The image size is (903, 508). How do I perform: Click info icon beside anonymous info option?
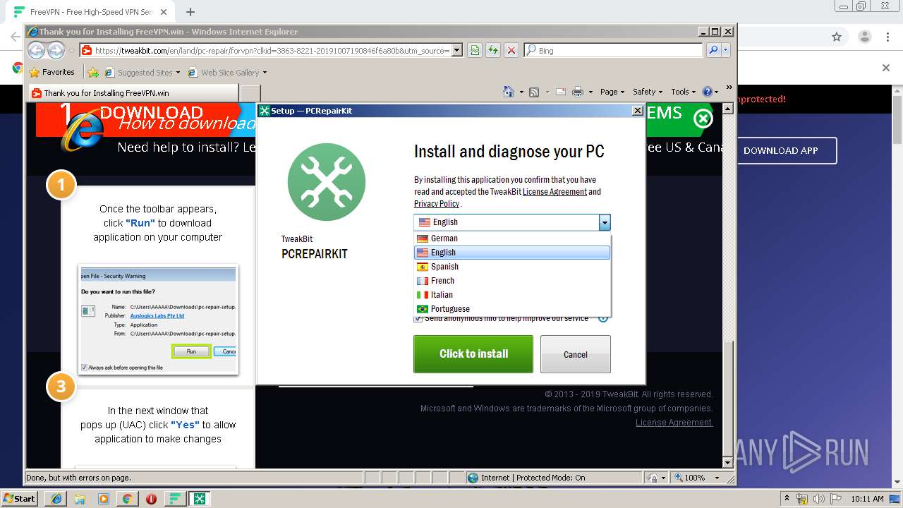click(603, 318)
